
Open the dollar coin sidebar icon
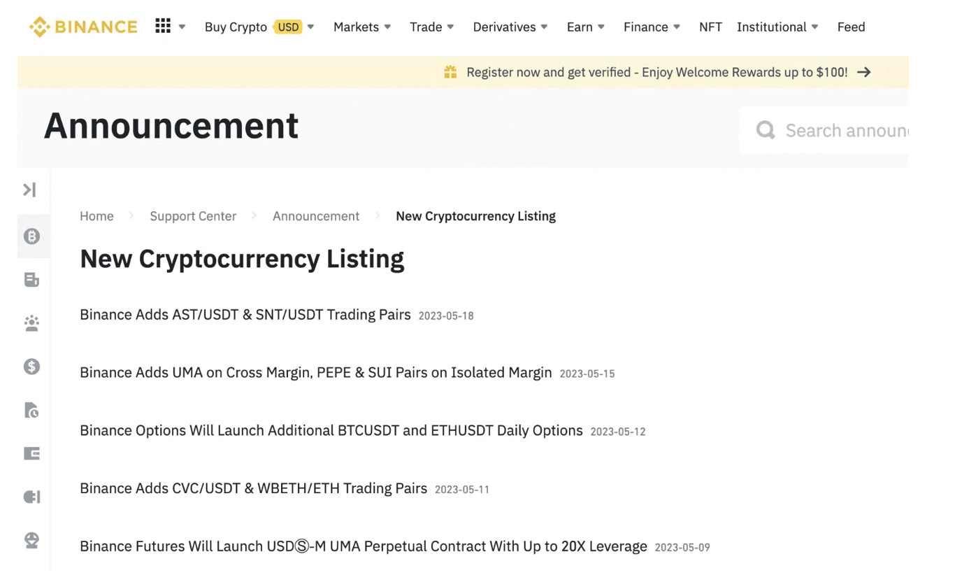click(x=31, y=367)
